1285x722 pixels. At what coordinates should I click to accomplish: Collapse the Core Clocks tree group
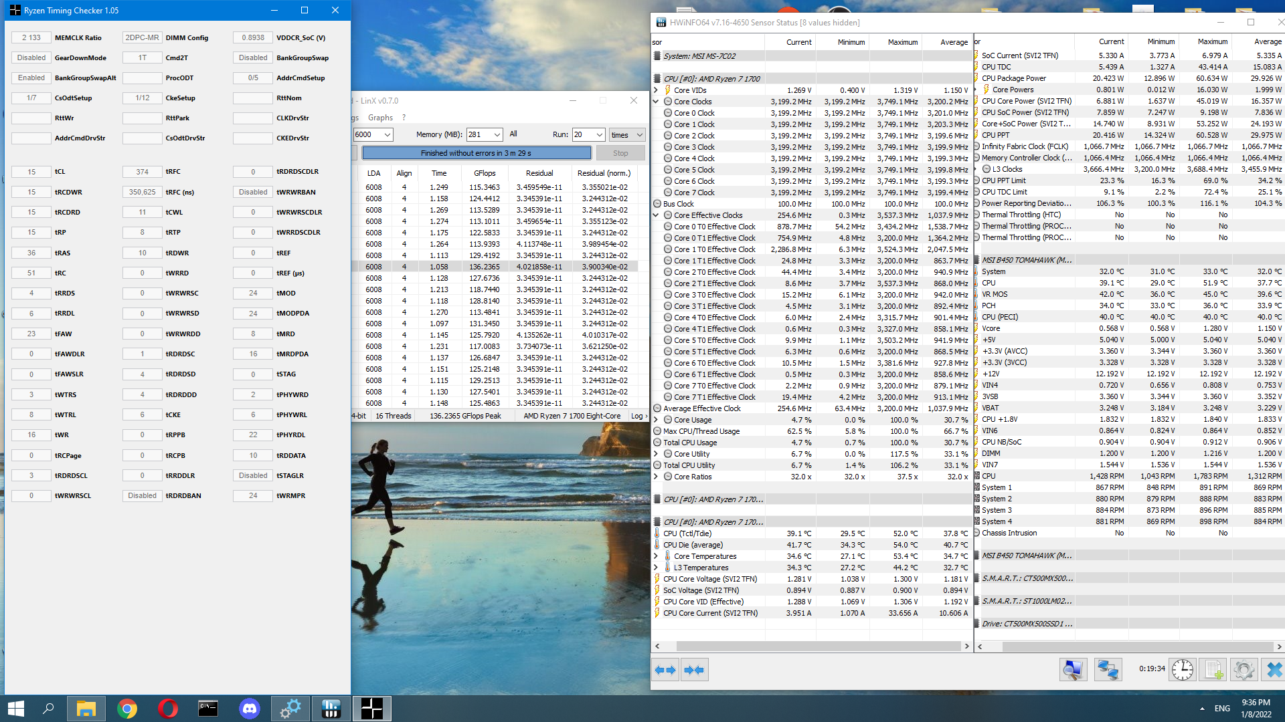tap(656, 102)
